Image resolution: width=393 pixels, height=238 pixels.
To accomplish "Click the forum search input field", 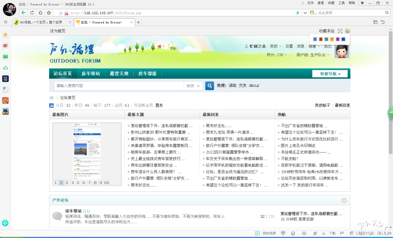I will click(119, 86).
